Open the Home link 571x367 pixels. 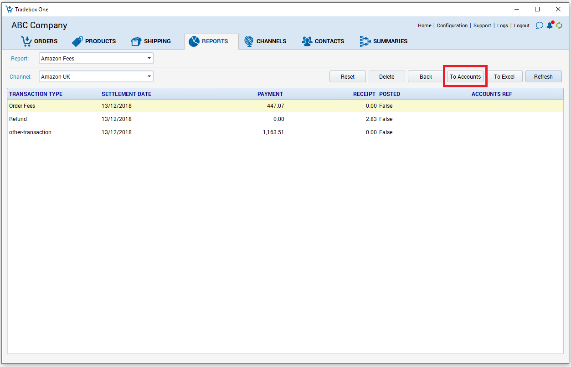tap(425, 25)
